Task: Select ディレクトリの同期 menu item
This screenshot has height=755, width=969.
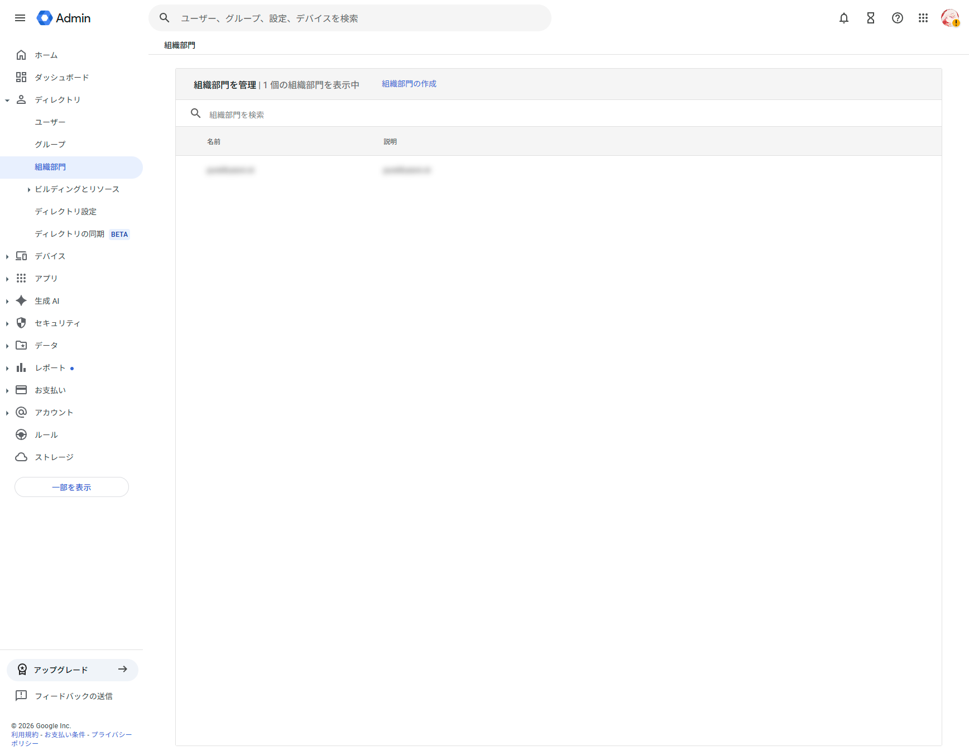Action: tap(69, 234)
